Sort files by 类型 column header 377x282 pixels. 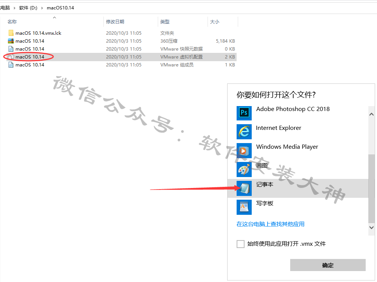click(x=165, y=22)
